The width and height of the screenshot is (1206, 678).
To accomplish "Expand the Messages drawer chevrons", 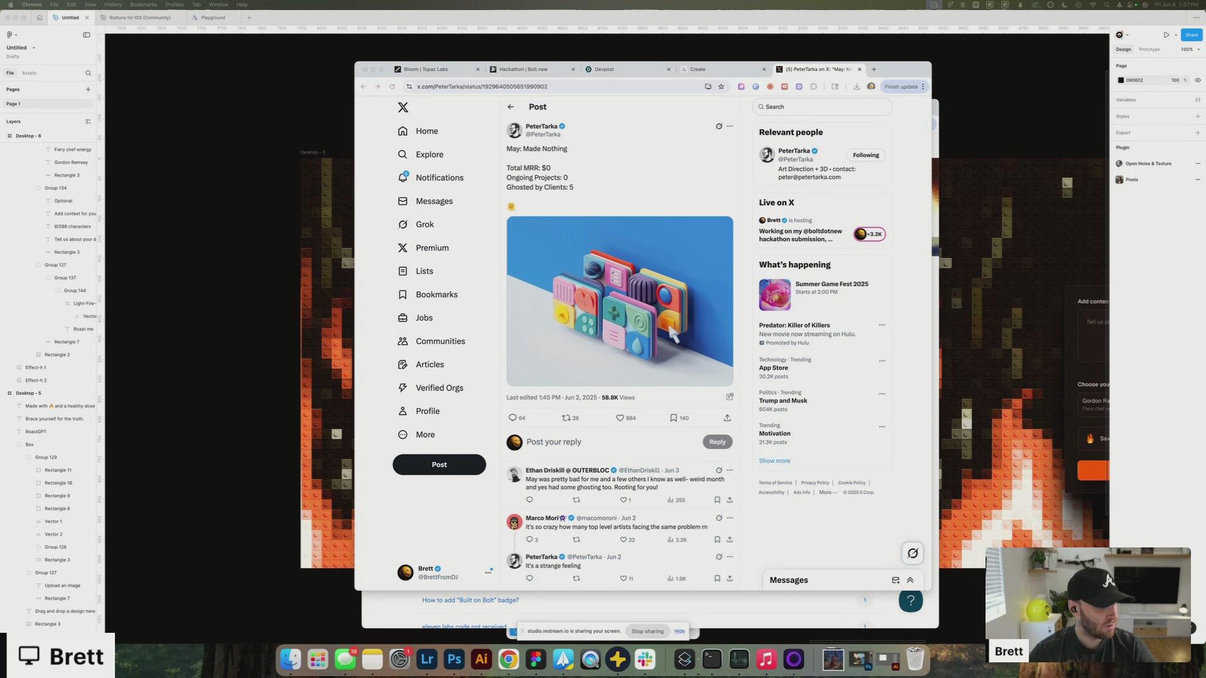I will click(910, 580).
